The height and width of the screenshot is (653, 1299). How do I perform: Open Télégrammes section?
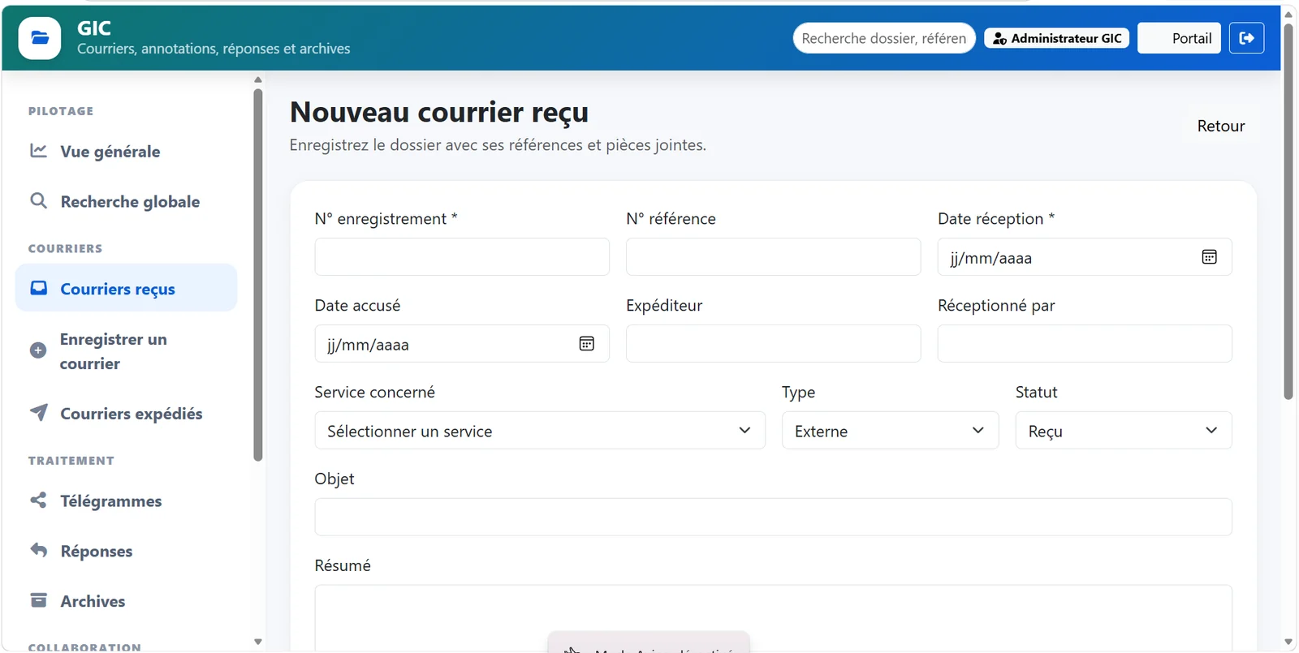click(126, 500)
